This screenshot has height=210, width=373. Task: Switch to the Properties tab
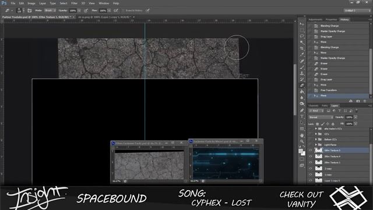(x=332, y=19)
